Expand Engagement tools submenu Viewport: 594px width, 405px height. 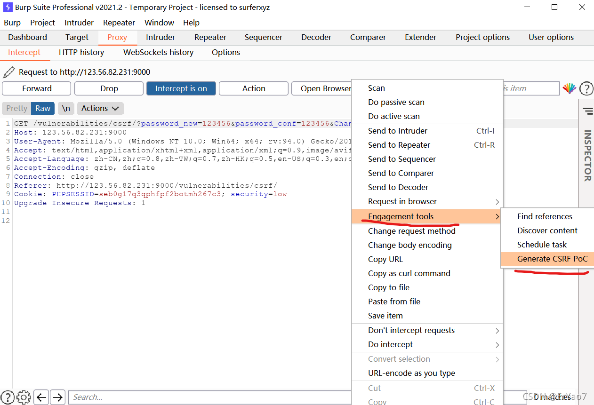point(427,216)
